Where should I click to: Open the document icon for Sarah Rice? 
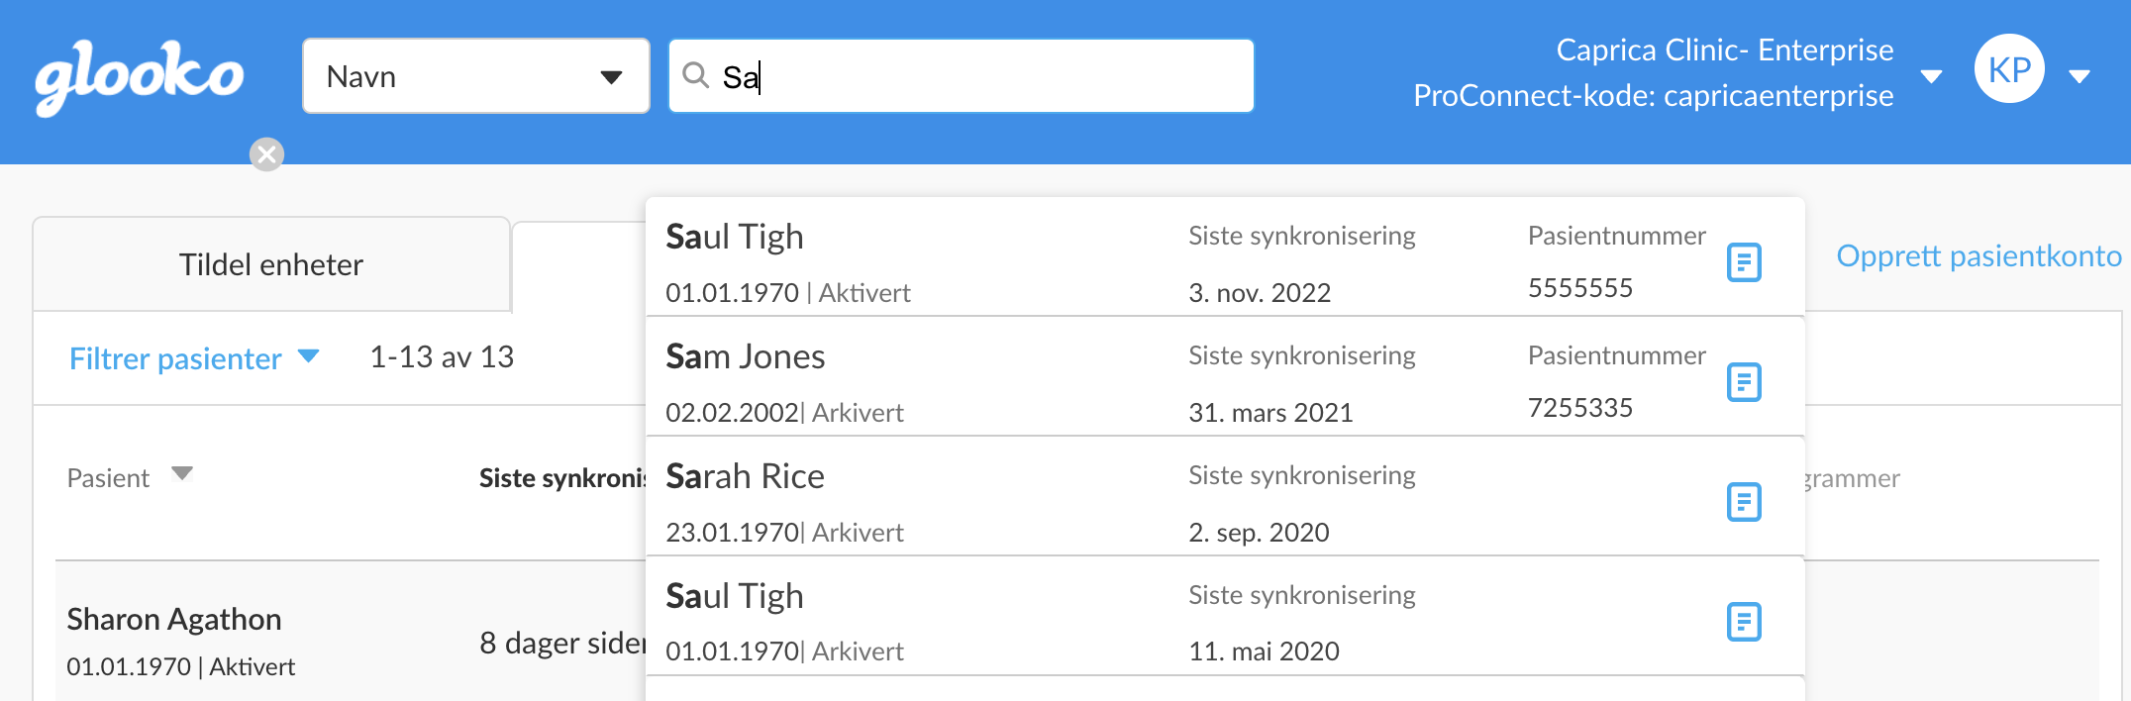pos(1744,502)
